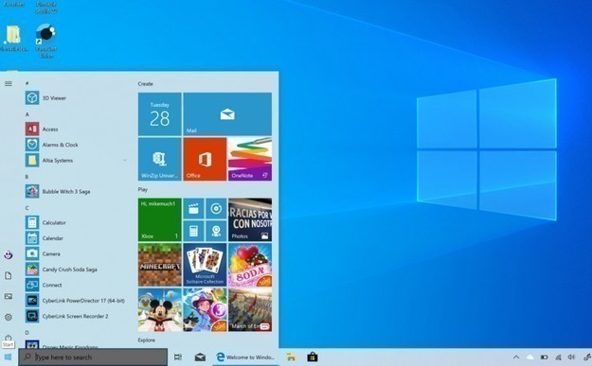Screen dimensions: 592x366
Task: Open Task View on the taskbar
Action: point(178,357)
